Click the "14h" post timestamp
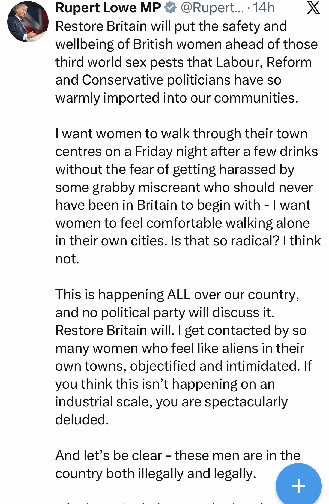Image resolution: width=329 pixels, height=504 pixels. (264, 8)
